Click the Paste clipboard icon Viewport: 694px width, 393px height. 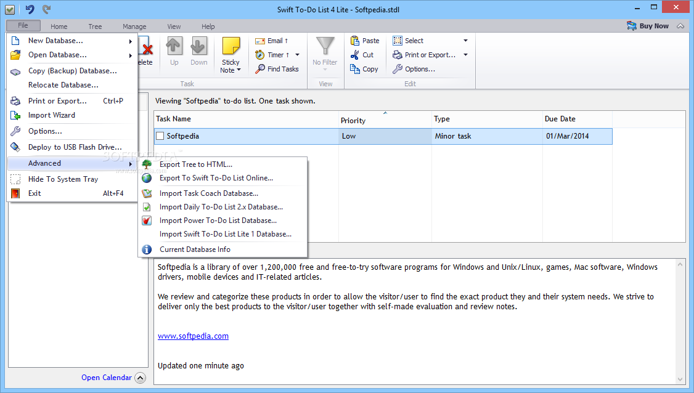click(354, 41)
